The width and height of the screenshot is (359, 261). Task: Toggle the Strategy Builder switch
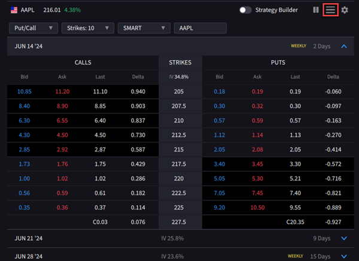[245, 10]
